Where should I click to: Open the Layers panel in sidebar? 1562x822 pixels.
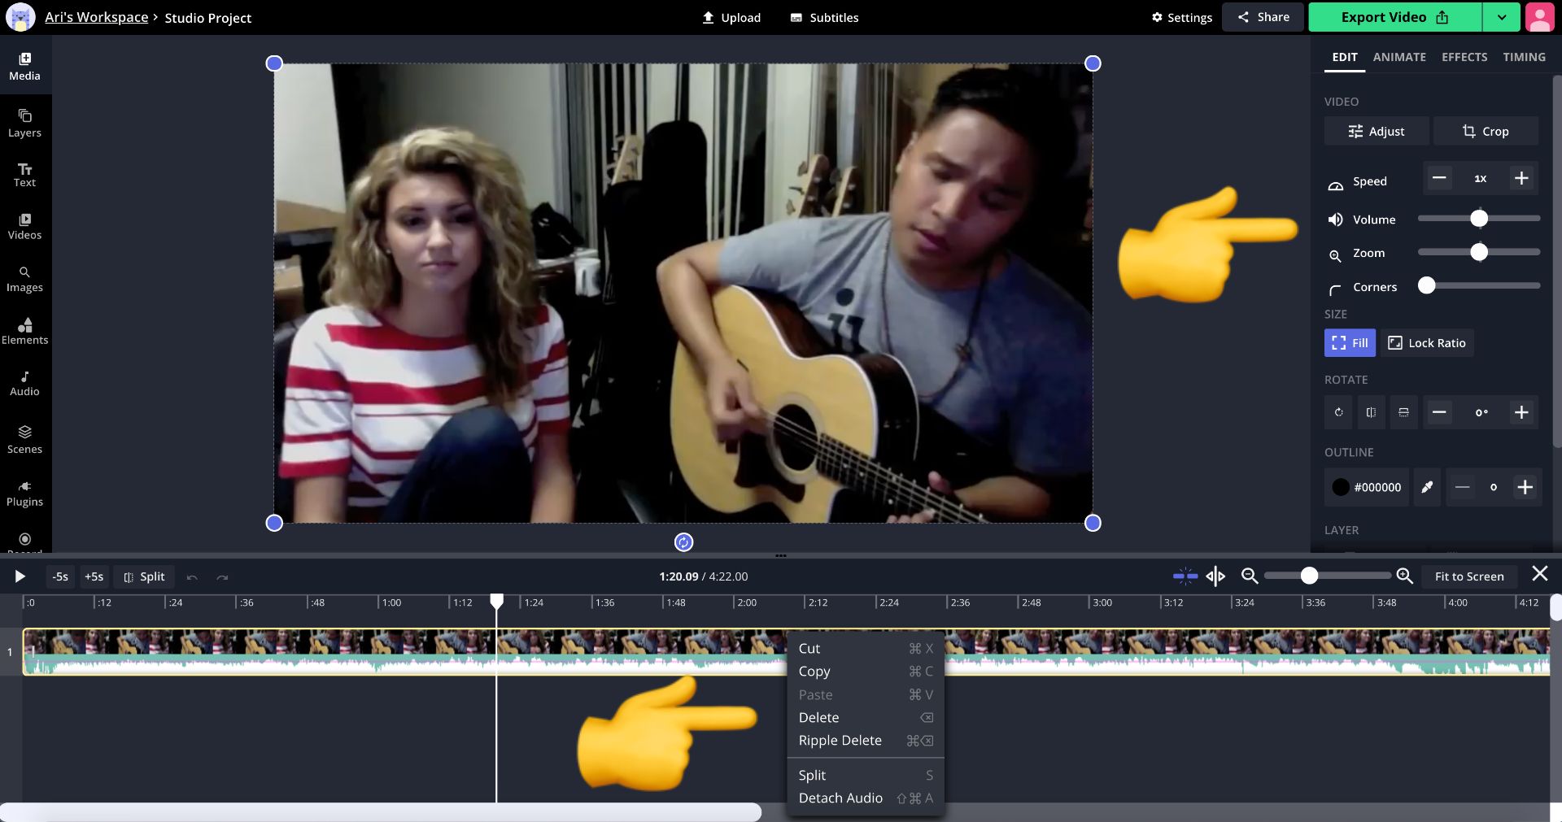click(x=24, y=123)
